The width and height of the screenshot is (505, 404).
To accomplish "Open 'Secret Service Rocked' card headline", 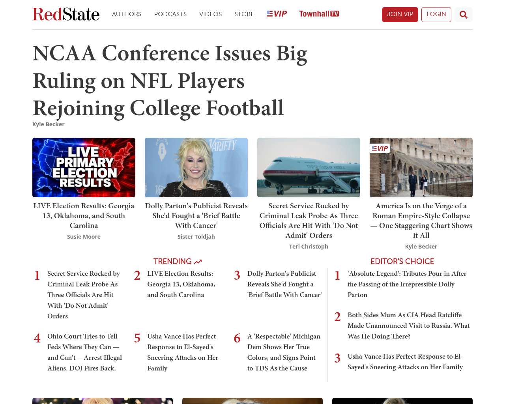I will [309, 221].
